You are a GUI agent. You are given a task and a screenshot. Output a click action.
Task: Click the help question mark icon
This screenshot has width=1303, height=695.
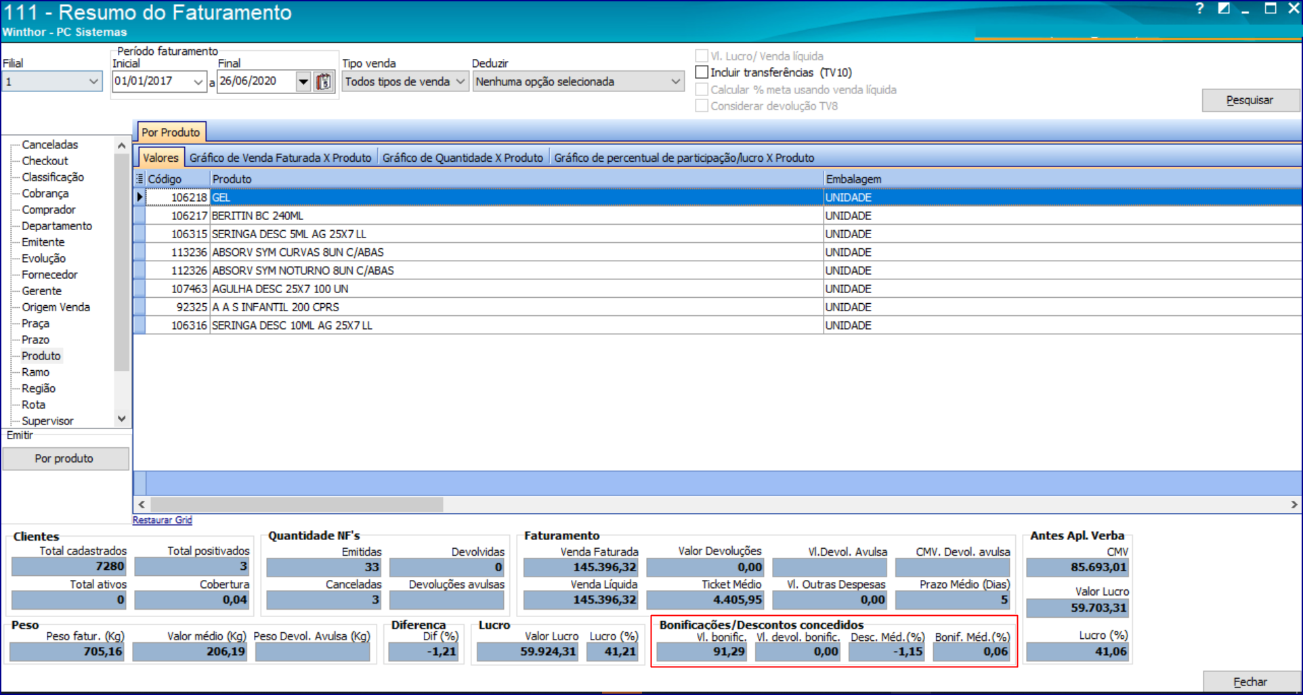coord(1199,9)
